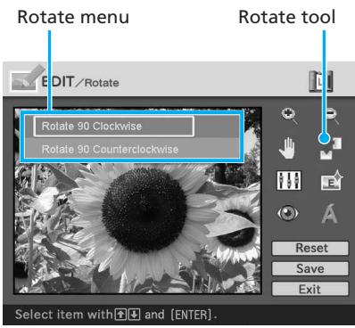Activate the Rotate tool icon
Viewport: 355px width, 328px height.
coord(330,148)
